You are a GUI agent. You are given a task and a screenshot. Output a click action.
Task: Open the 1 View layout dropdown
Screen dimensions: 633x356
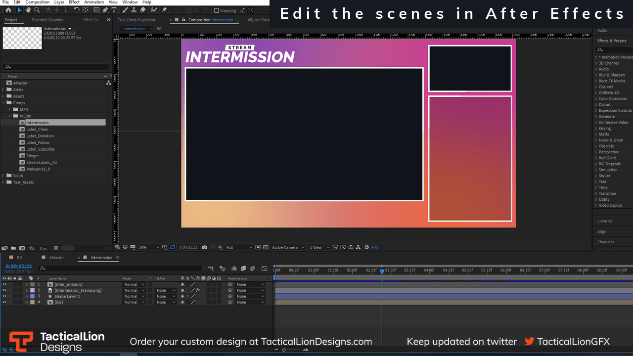[318, 247]
